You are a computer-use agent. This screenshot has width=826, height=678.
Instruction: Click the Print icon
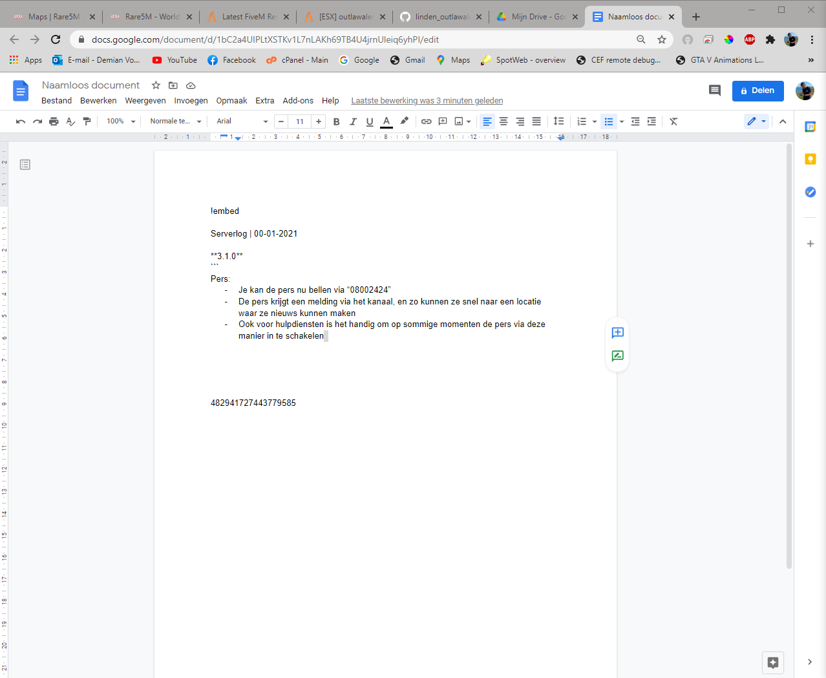click(x=54, y=122)
